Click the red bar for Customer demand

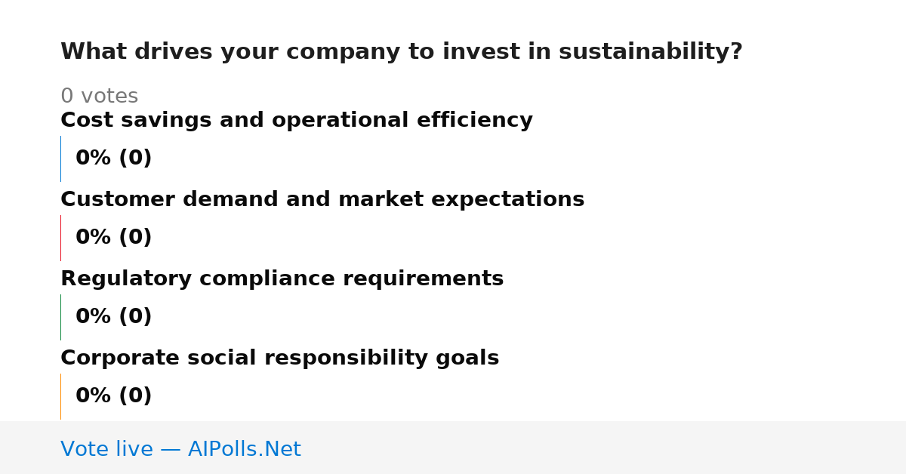coord(60,238)
